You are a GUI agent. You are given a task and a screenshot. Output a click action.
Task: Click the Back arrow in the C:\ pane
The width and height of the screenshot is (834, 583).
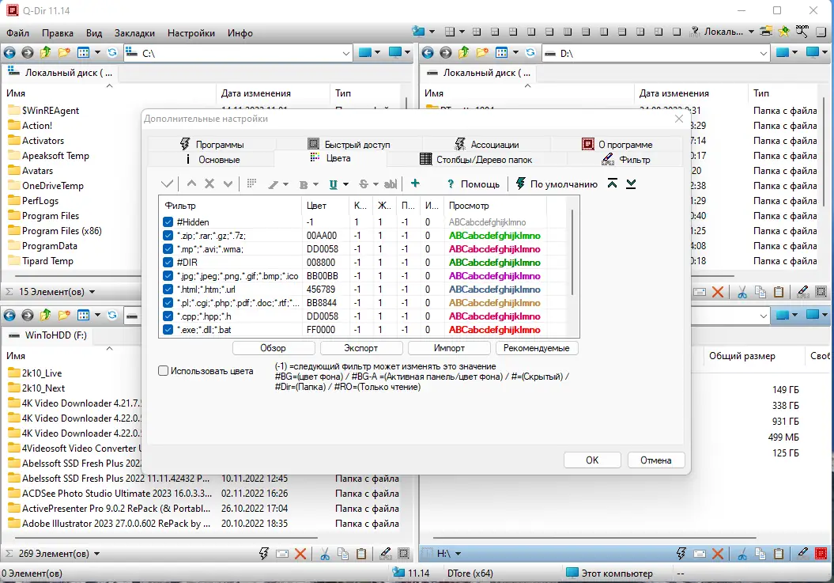(9, 53)
